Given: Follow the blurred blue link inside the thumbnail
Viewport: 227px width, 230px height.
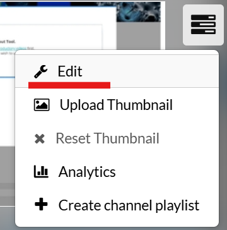Looking at the screenshot, I should coord(13,48).
